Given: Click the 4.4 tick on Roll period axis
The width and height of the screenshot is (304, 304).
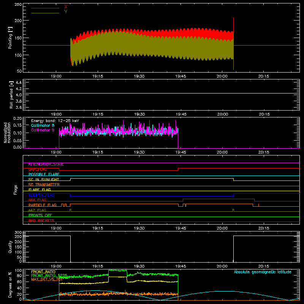Looking at the screenshot, I should [19, 82].
